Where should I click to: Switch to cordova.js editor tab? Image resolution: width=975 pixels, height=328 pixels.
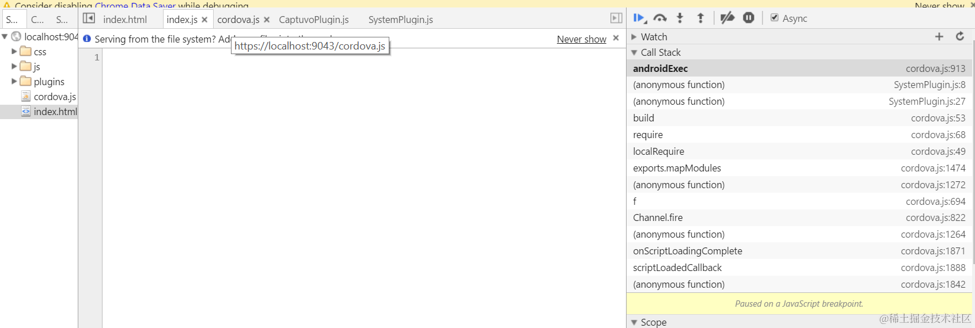238,20
